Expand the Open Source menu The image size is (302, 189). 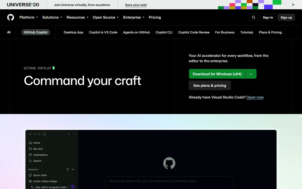coord(106,17)
